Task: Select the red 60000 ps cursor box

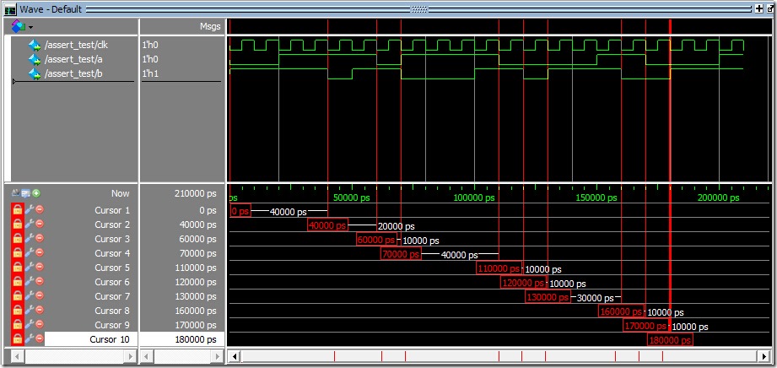Action: click(x=376, y=240)
